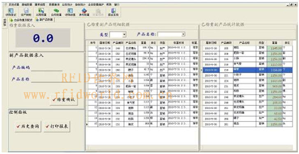Screen dimensions: 299x154
Task: Click the 历史查询 button
Action: point(28,126)
